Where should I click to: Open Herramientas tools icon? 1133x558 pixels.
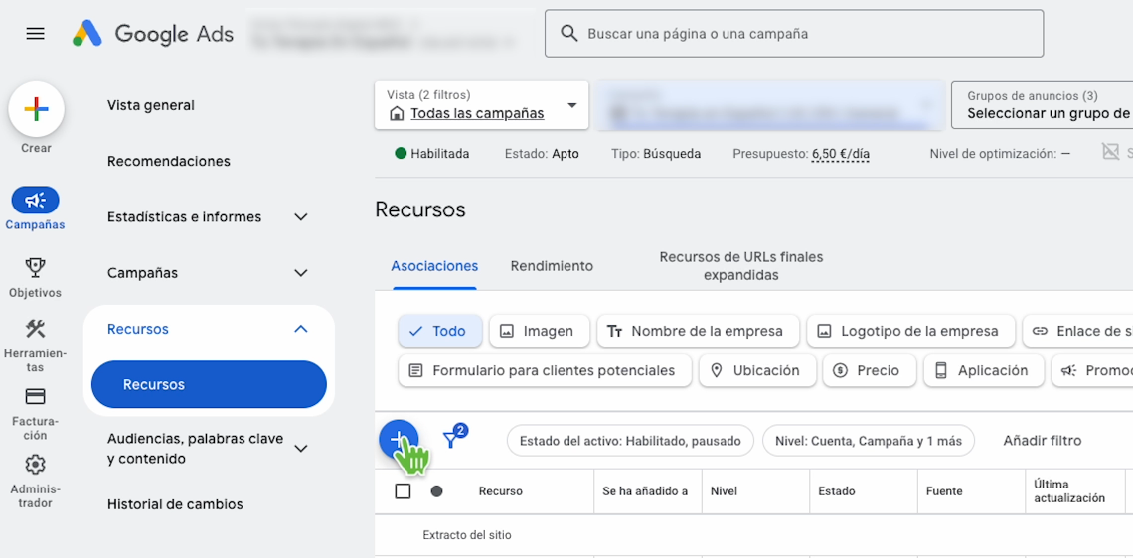(x=36, y=330)
